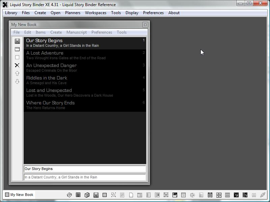
Task: Click the save disk icon in book sidebar
Action: tap(17, 41)
